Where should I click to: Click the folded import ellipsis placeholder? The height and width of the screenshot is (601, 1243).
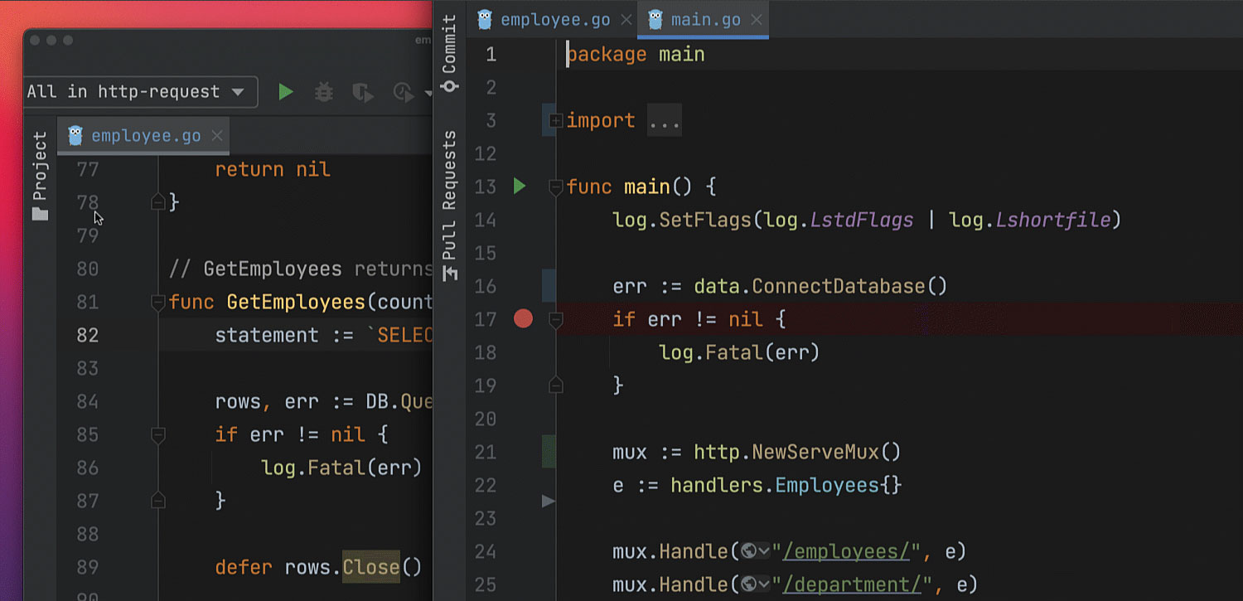664,121
